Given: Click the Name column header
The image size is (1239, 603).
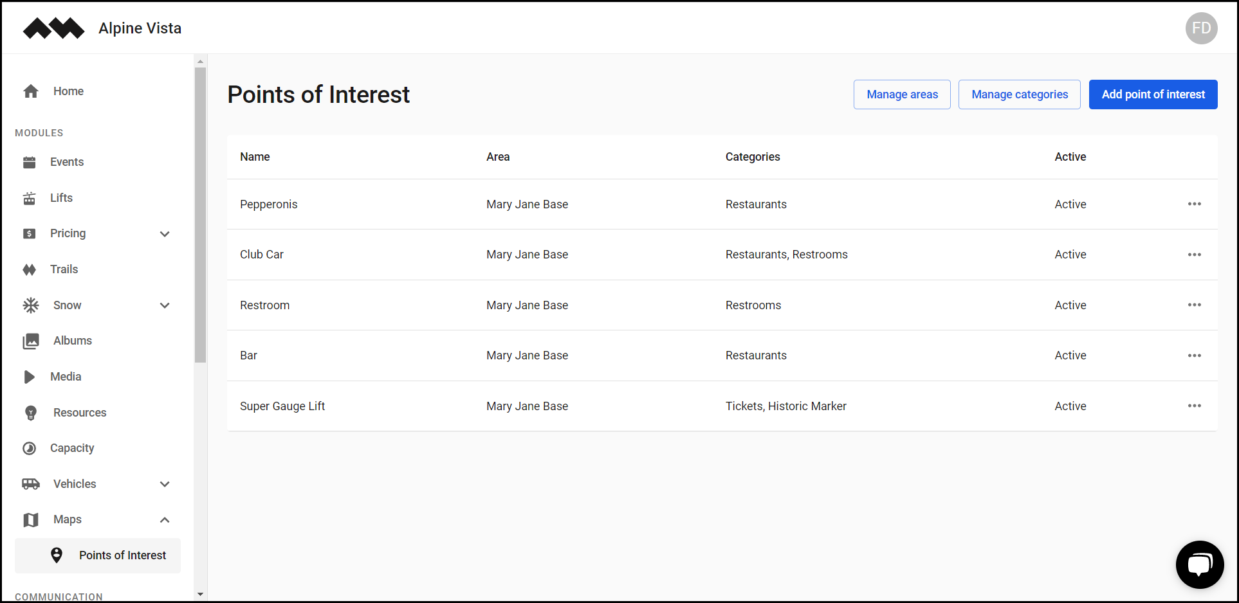Looking at the screenshot, I should [x=255, y=157].
